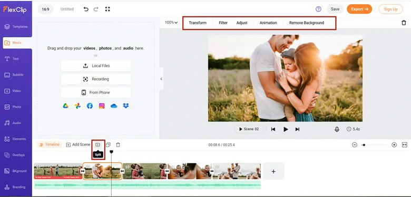Select scene 04 thumbnail in timeline
Screen dimensions: 411x197
190,171
